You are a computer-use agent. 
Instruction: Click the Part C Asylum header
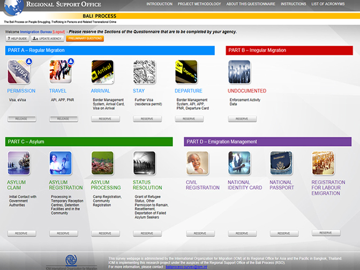pos(89,141)
